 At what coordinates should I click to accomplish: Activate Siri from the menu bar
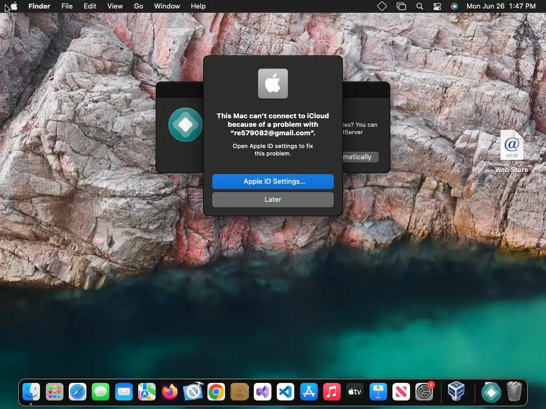click(454, 6)
